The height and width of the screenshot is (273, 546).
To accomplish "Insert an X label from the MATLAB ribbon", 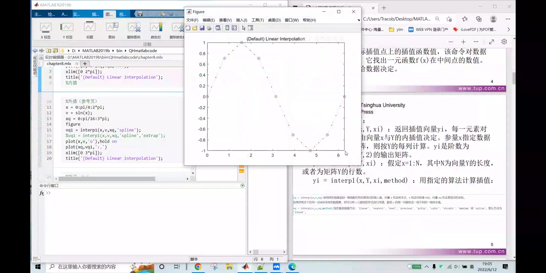I will 45,31.
